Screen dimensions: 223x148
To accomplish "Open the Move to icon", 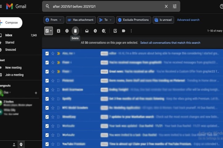I will coord(115,31).
